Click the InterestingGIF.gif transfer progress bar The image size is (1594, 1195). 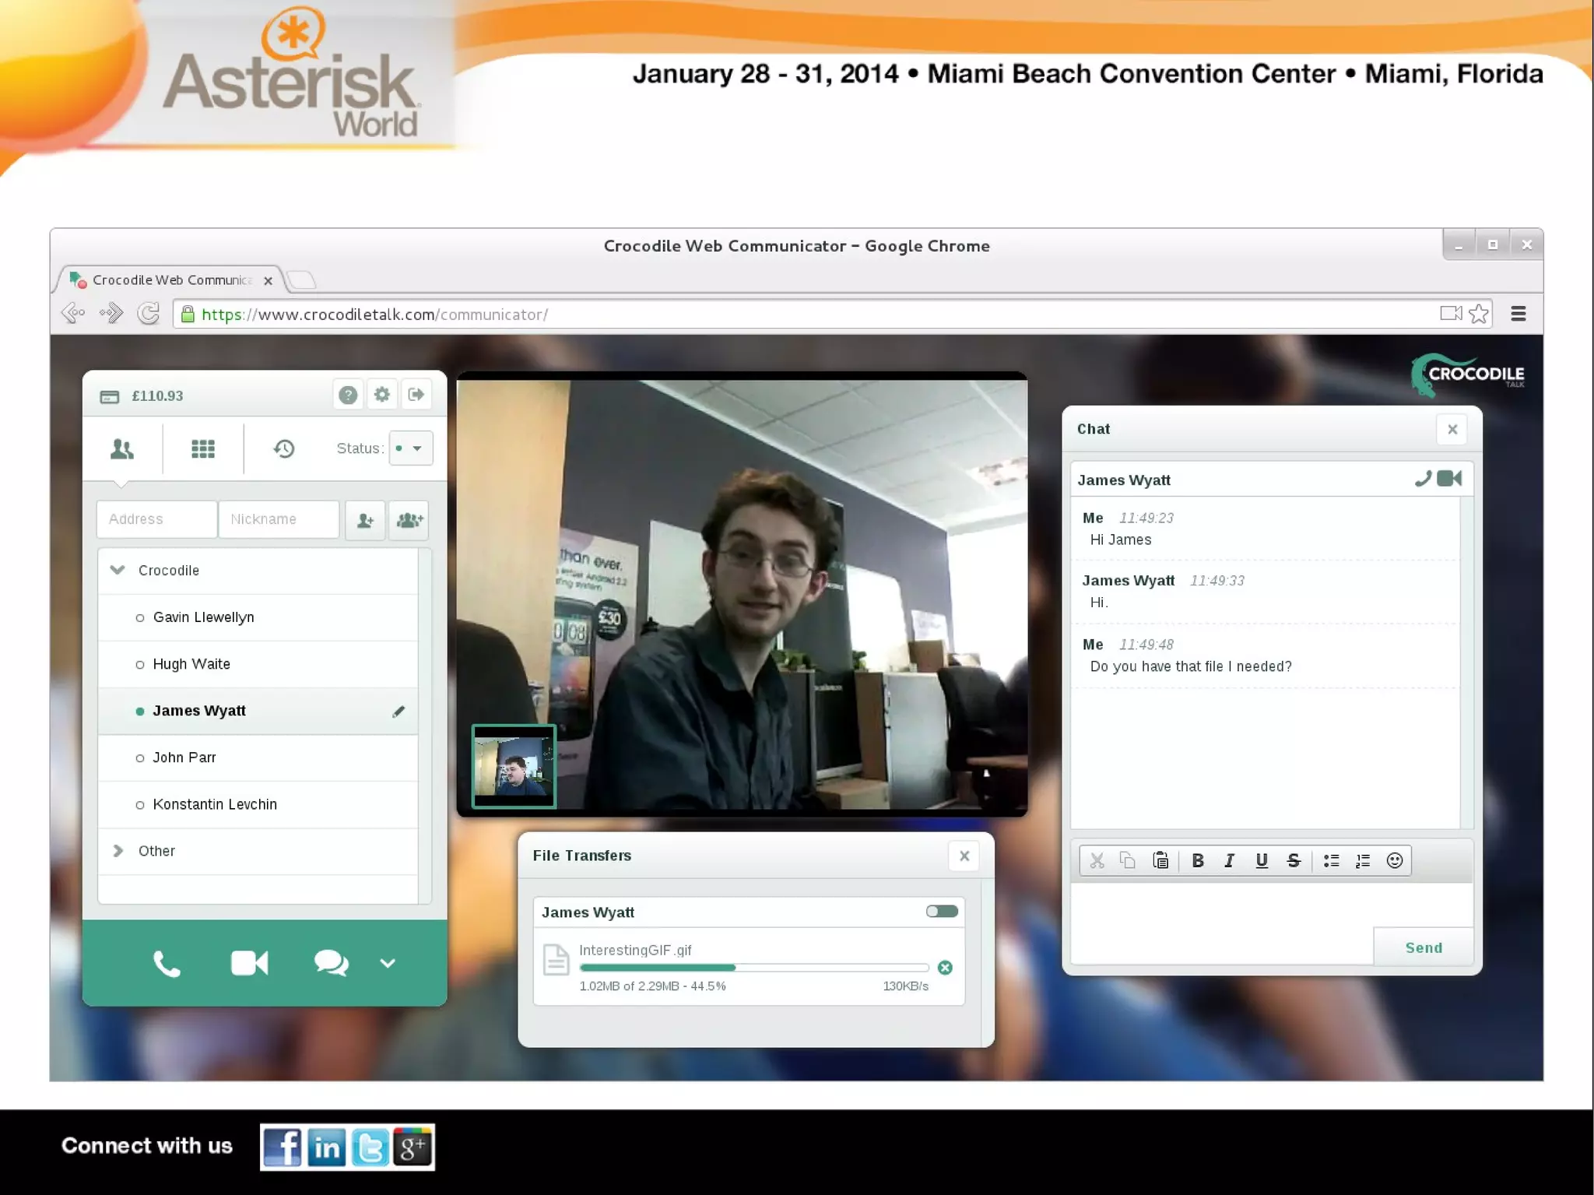[753, 968]
